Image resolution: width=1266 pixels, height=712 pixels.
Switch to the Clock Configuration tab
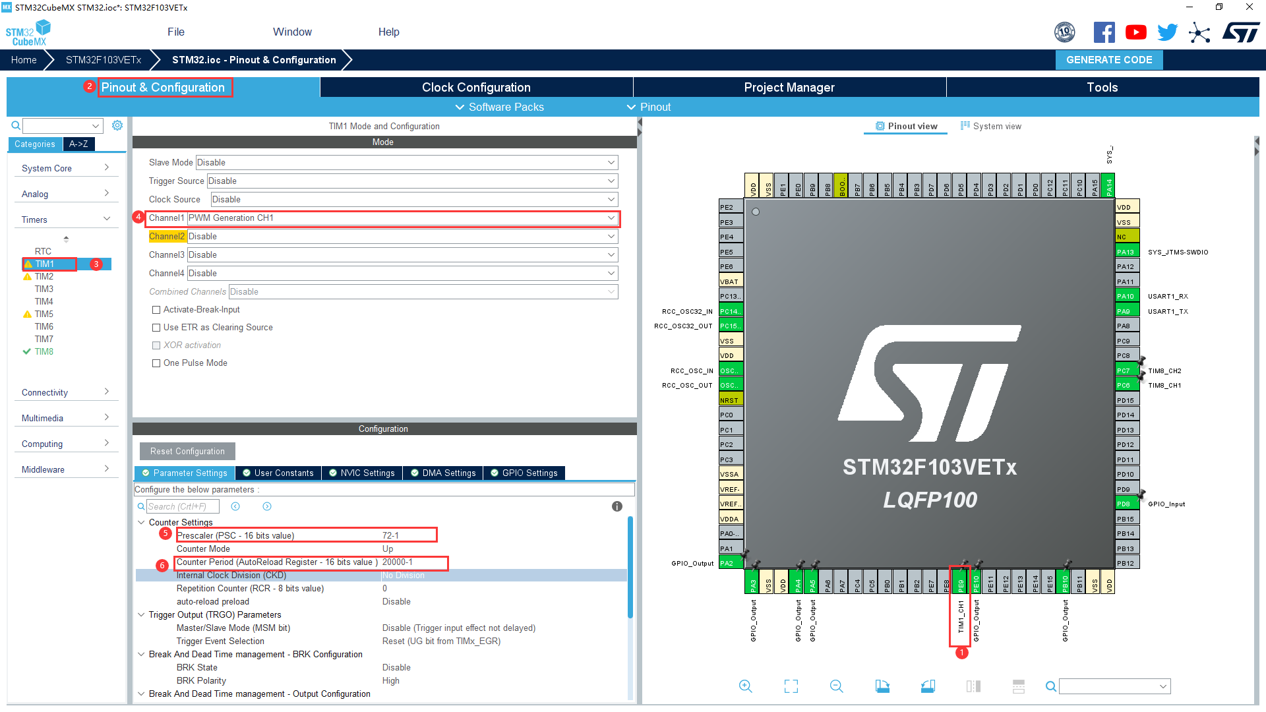[x=476, y=87]
